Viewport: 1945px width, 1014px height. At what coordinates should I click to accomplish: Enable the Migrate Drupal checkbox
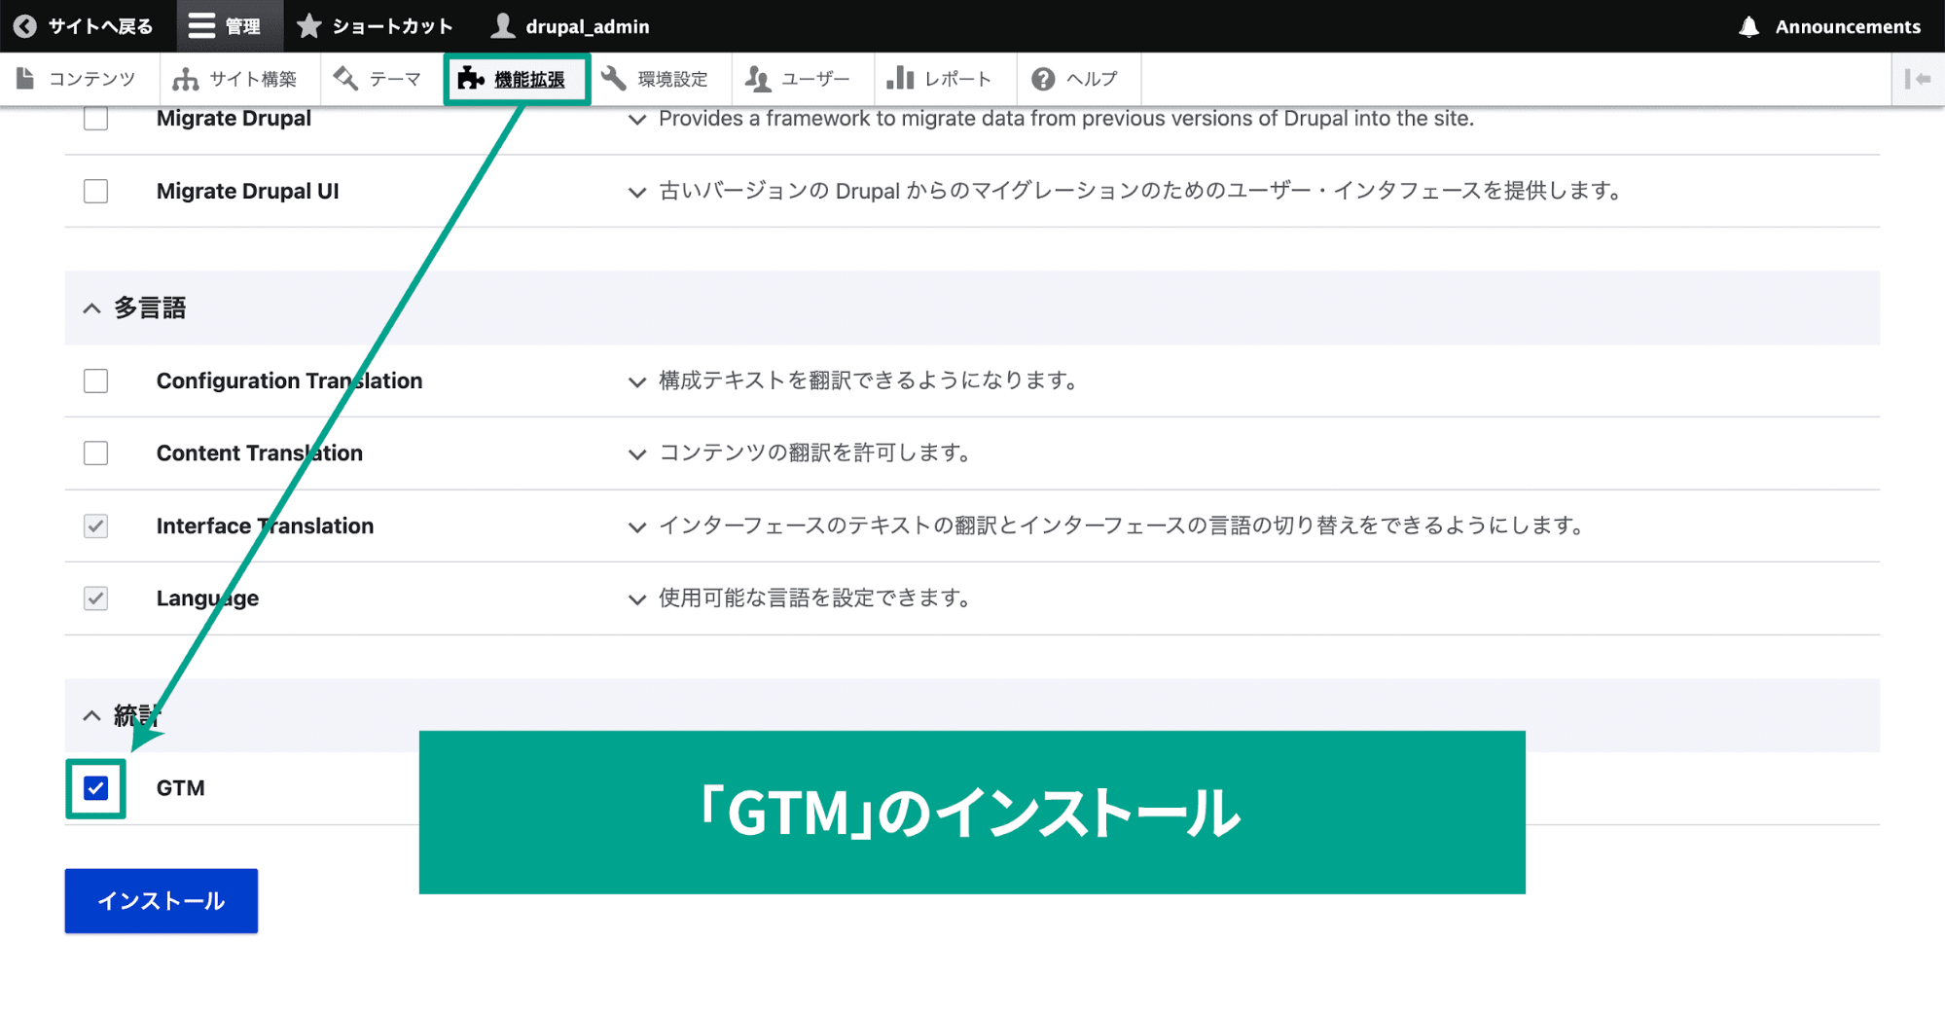[x=95, y=119]
